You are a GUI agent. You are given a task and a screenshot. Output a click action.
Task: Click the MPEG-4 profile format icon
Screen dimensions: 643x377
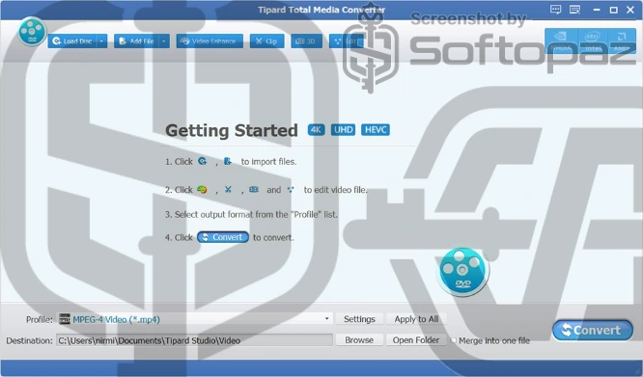65,319
